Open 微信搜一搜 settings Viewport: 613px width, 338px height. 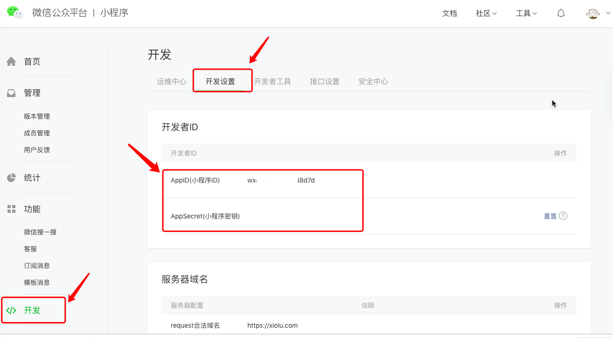[40, 232]
